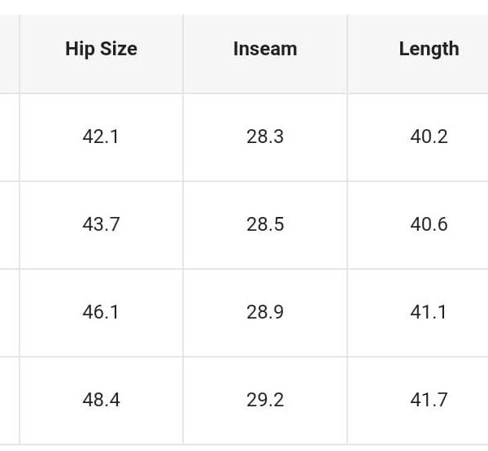Image resolution: width=488 pixels, height=451 pixels.
Task: Pick the 40.2 length cell
Action: 429,137
